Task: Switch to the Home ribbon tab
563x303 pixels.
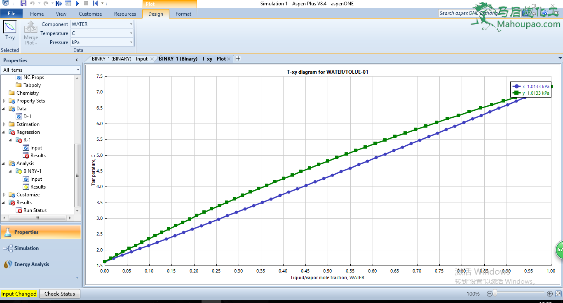Action: pyautogui.click(x=37, y=14)
